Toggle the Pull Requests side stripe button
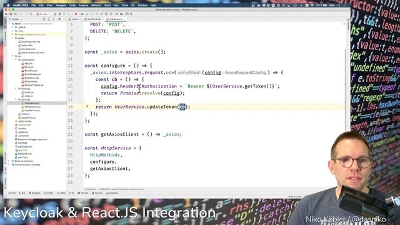The image size is (400, 225). (6, 39)
